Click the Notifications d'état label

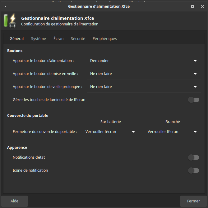[29, 157]
